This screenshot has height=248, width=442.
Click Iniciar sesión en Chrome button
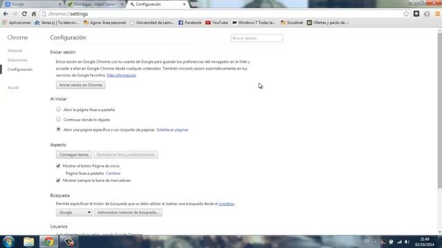point(81,85)
